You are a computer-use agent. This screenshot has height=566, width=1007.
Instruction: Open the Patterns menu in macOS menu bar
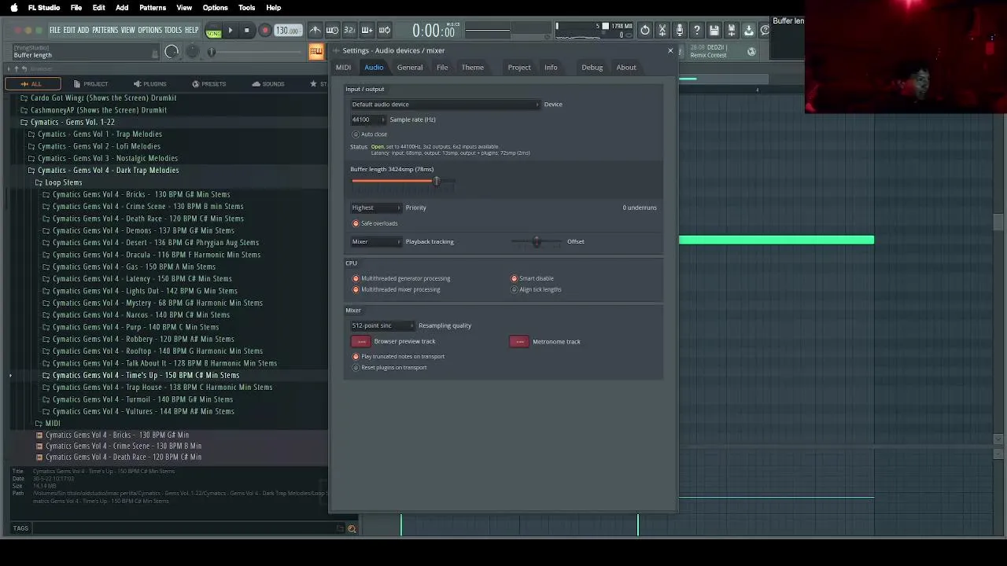coord(153,8)
